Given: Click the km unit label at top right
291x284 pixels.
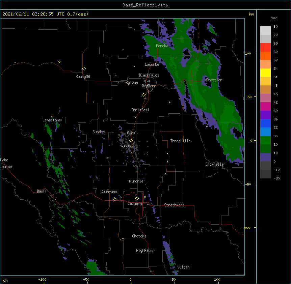Looking at the screenshot, I should [251, 14].
